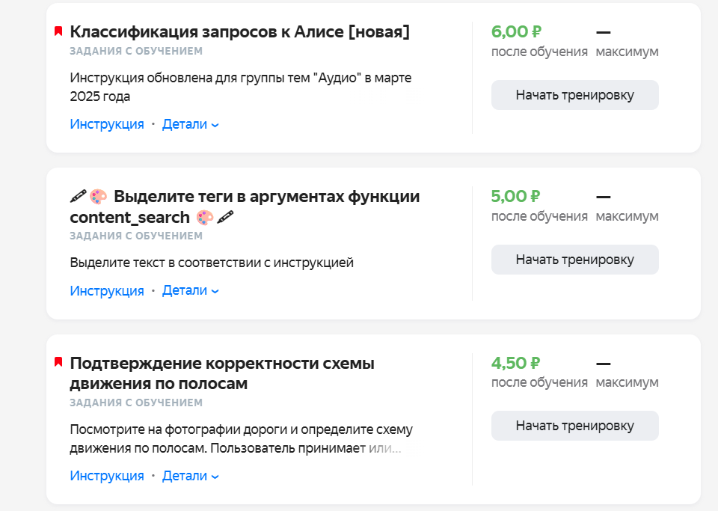Image resolution: width=718 pixels, height=511 pixels.
Task: Open the Подтверждение корректности схемы движения title
Action: [222, 373]
